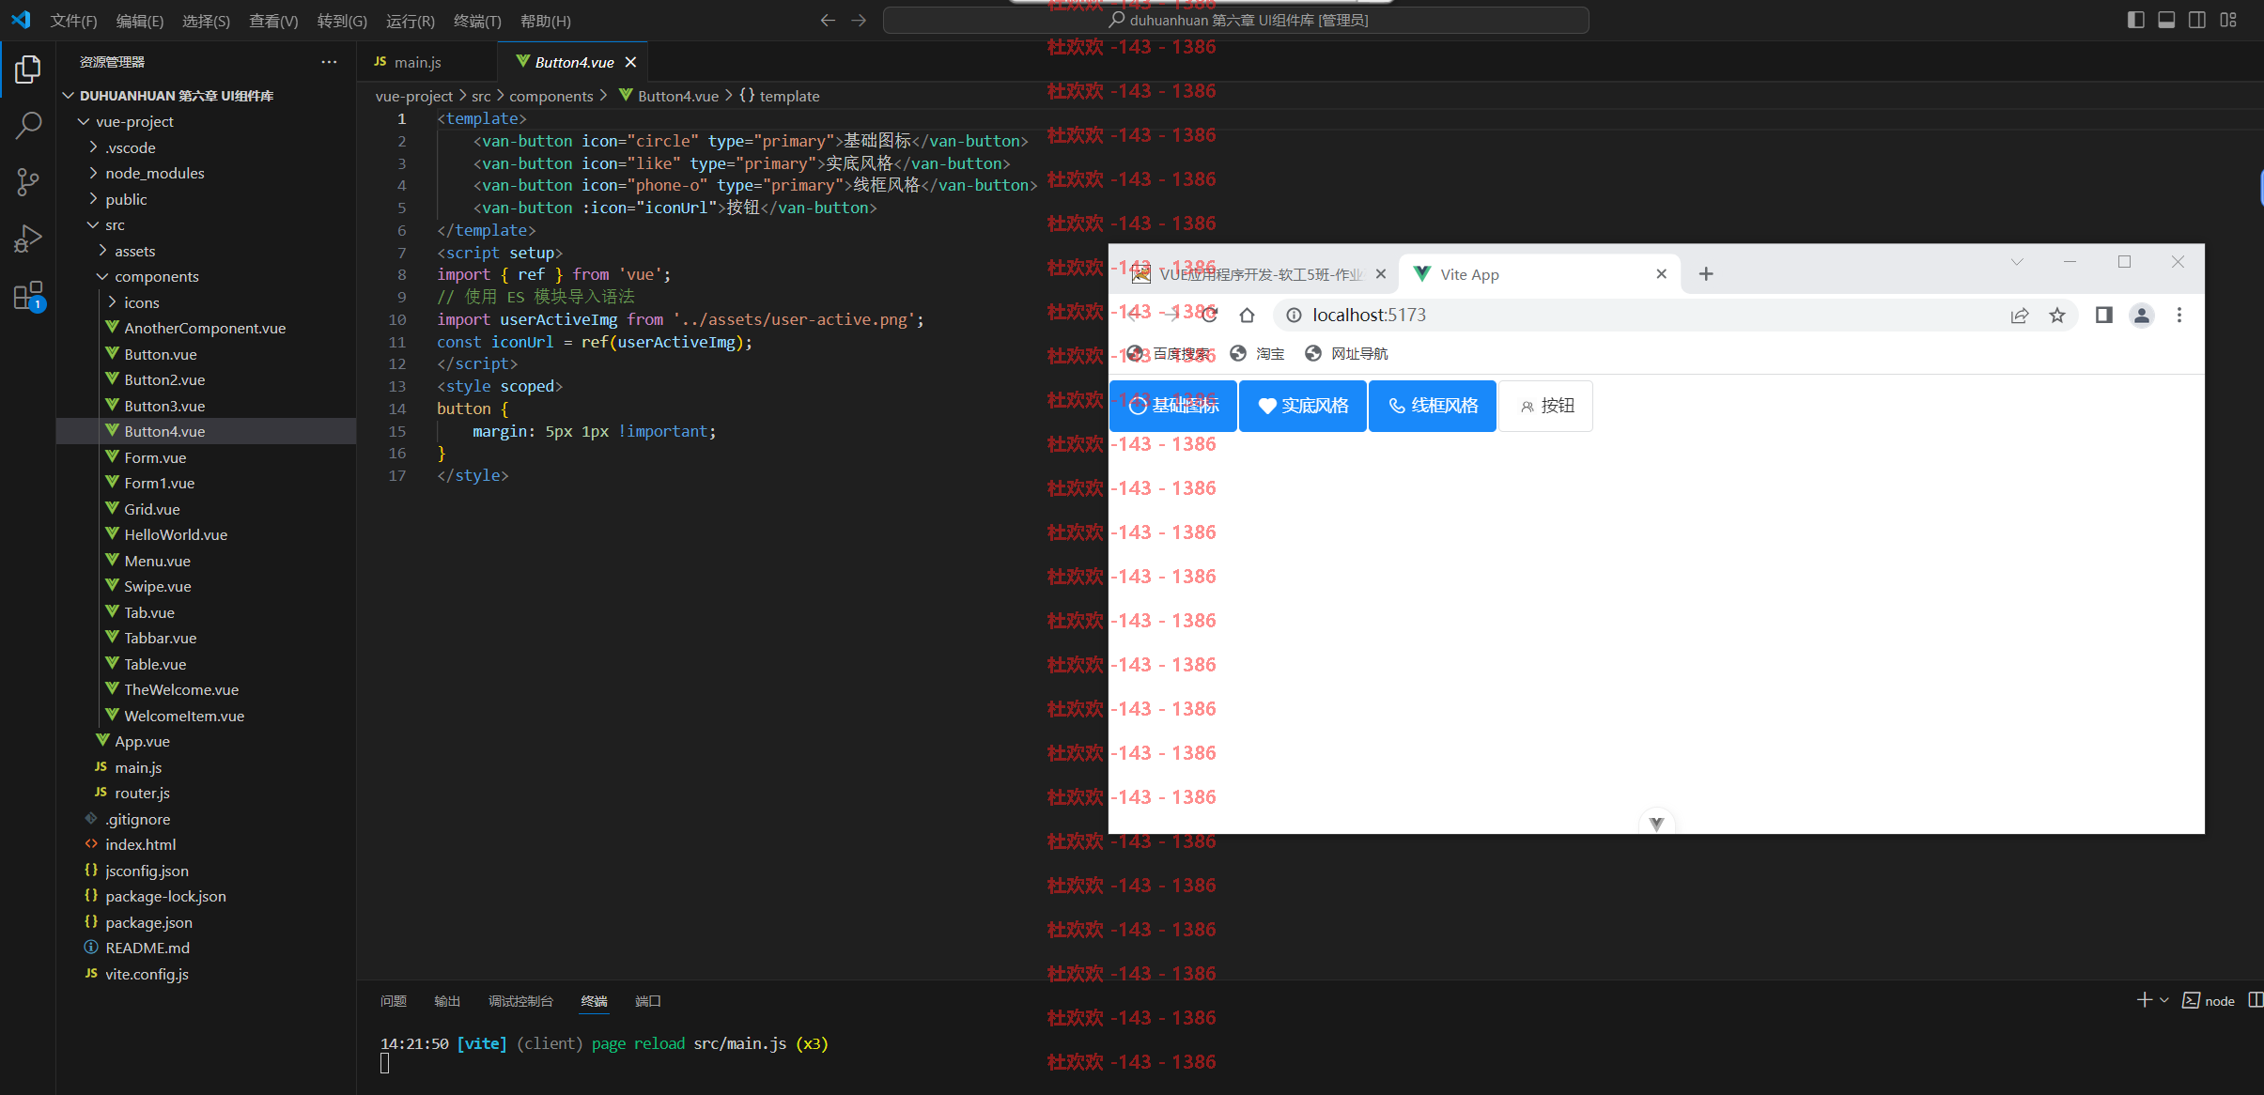Open the 淘宝 bookmark
This screenshot has width=2264, height=1095.
tap(1257, 353)
